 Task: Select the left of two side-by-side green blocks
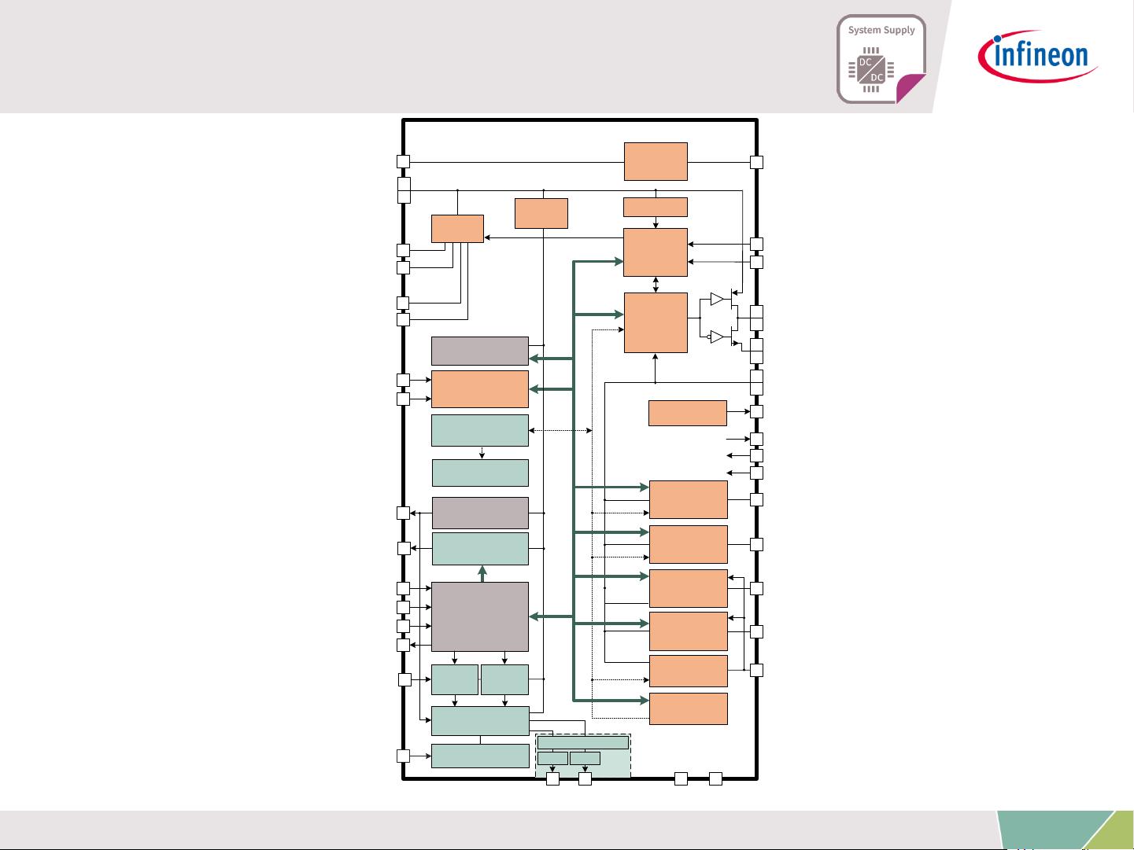[455, 679]
